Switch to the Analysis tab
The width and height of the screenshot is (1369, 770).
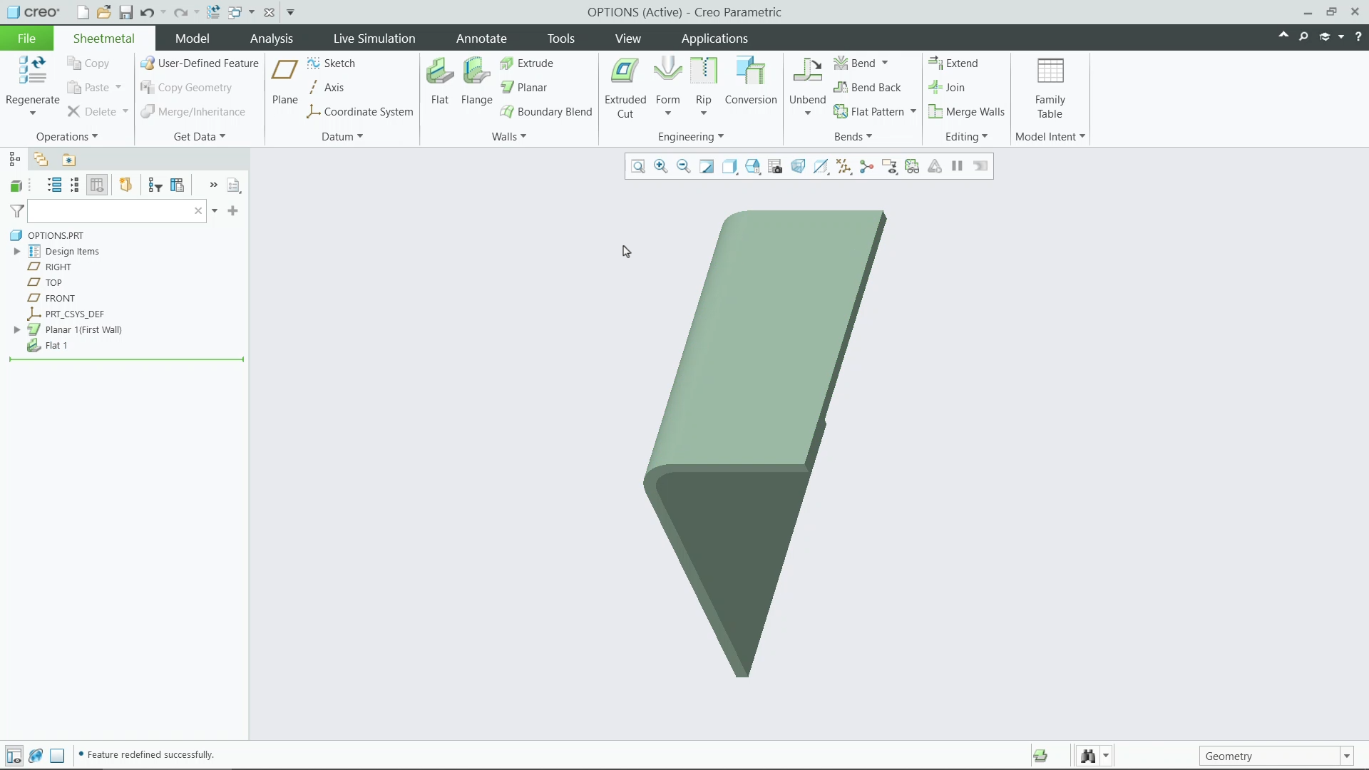tap(271, 38)
